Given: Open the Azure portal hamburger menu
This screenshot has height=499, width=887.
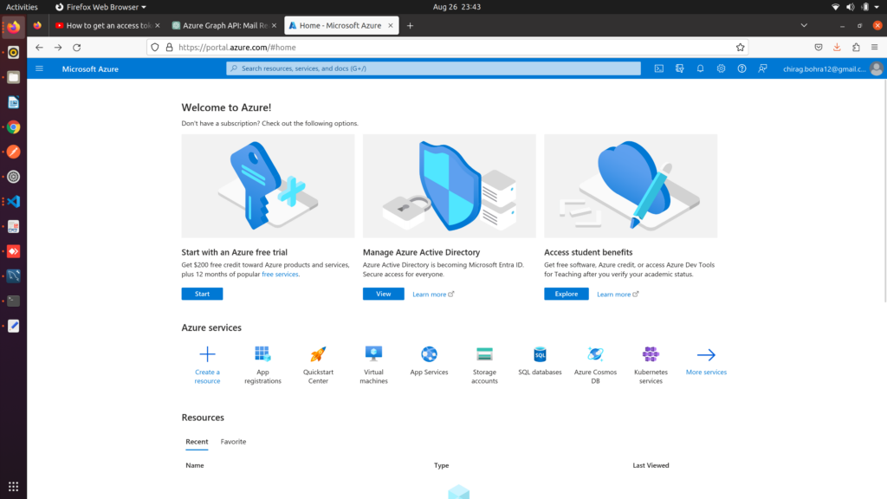Looking at the screenshot, I should 39,68.
